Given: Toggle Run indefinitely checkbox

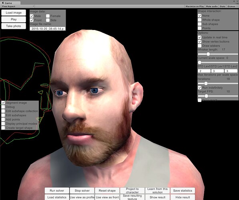Looking at the screenshot, I should [x=200, y=88].
